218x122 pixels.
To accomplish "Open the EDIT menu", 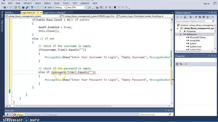I will coord(10,3).
